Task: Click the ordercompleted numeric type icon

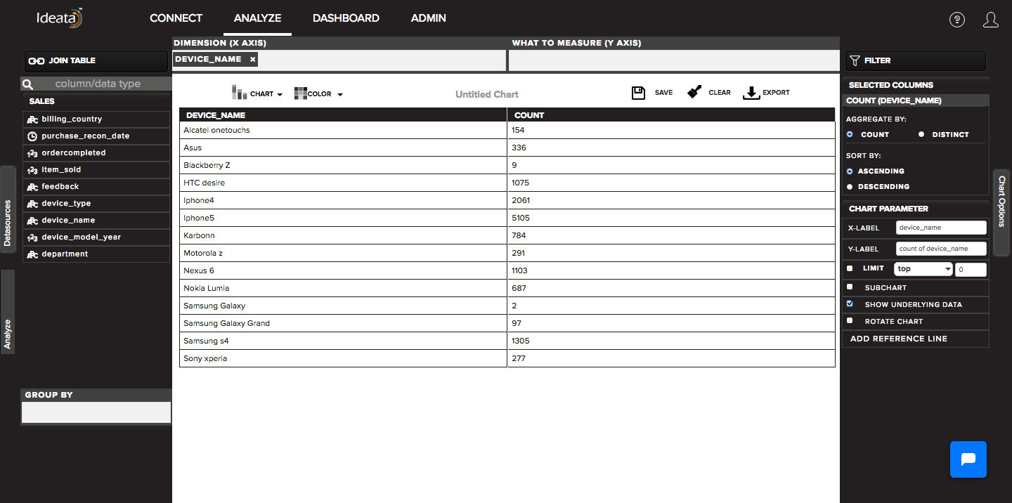Action: click(32, 153)
